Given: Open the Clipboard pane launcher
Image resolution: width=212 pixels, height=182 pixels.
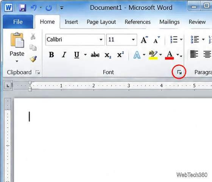Looking at the screenshot, I should (x=37, y=72).
